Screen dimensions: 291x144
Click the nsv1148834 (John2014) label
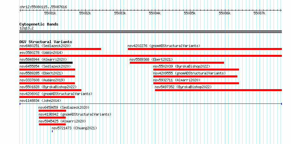click(x=40, y=101)
